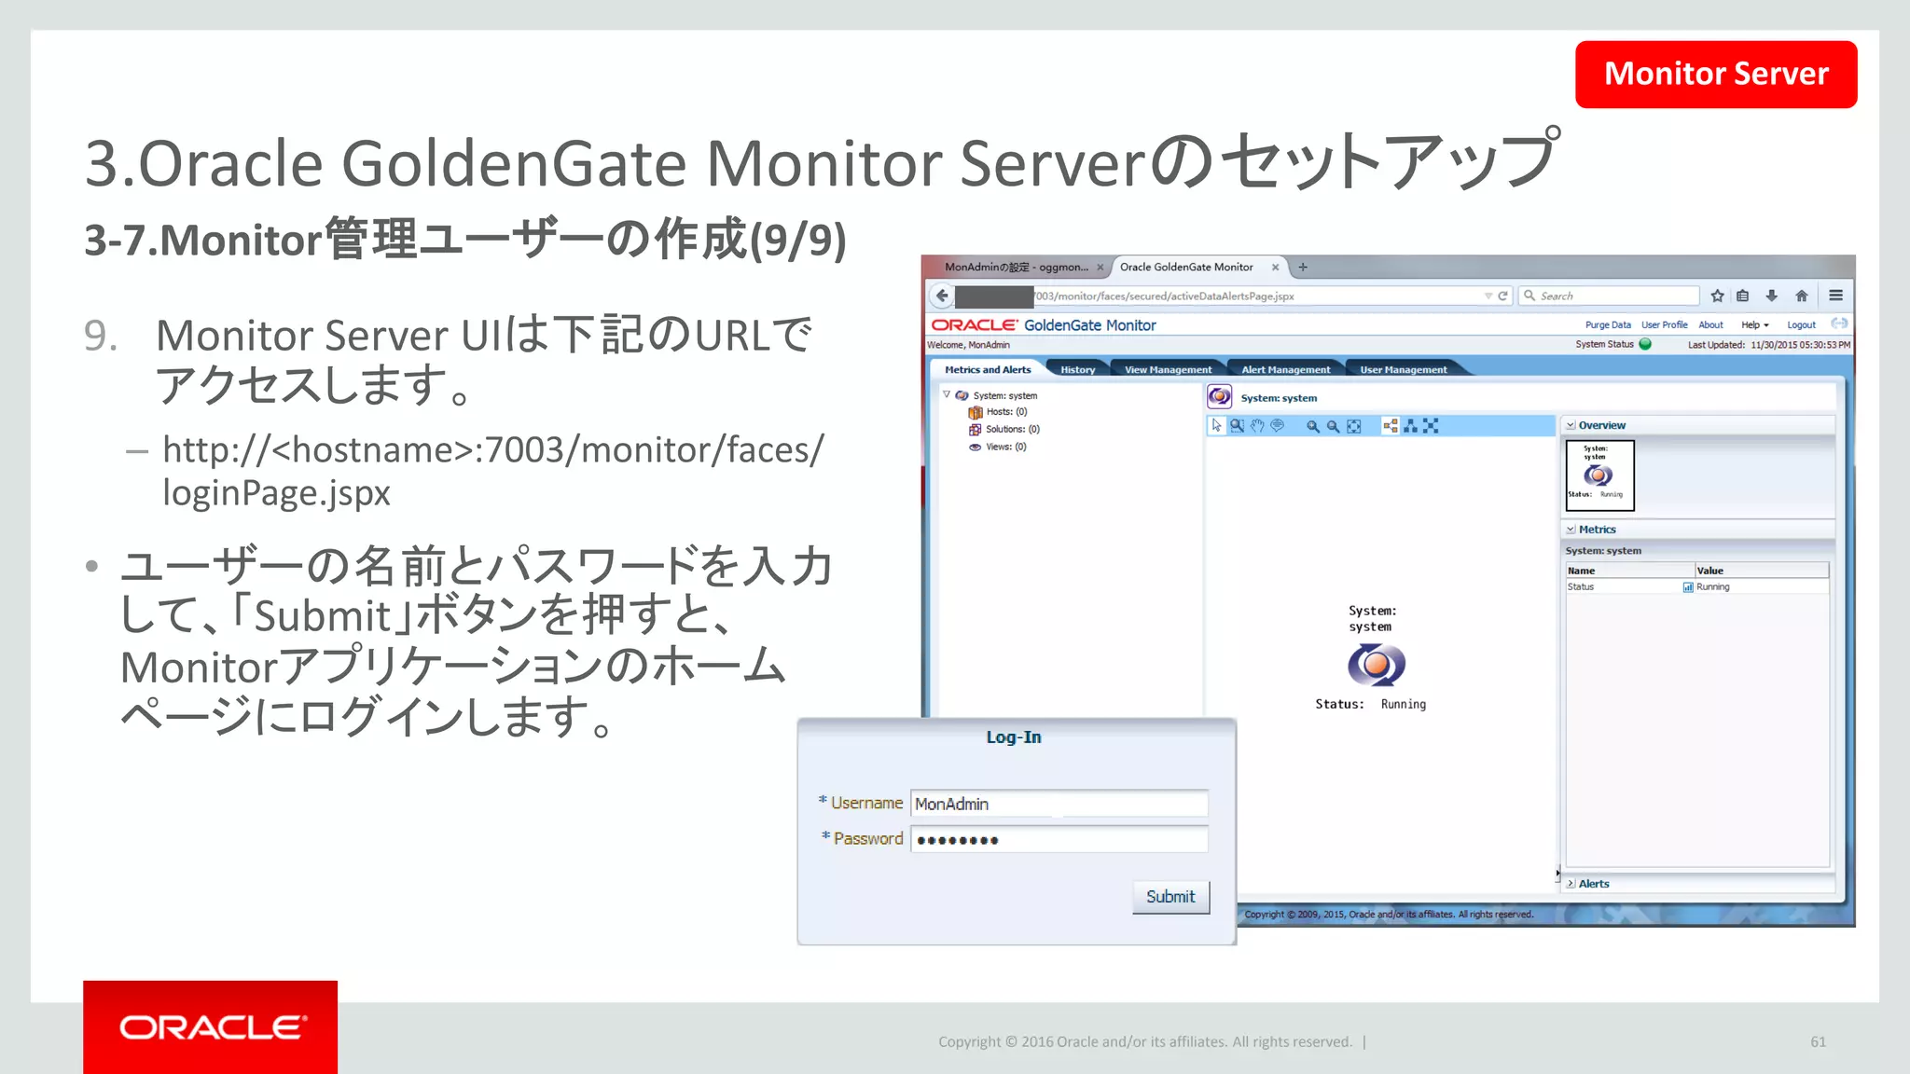This screenshot has width=1910, height=1074.
Task: Click the About link
Action: [1710, 325]
